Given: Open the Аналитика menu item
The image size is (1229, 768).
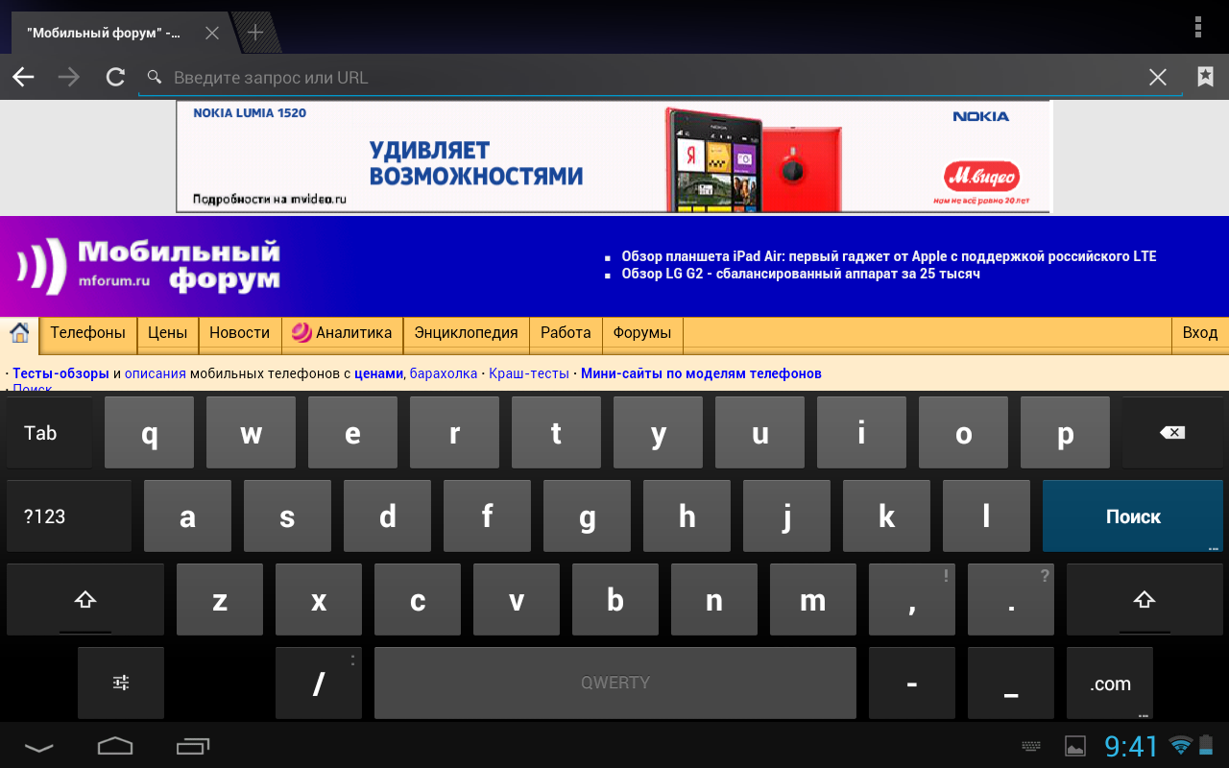Looking at the screenshot, I should click(342, 333).
